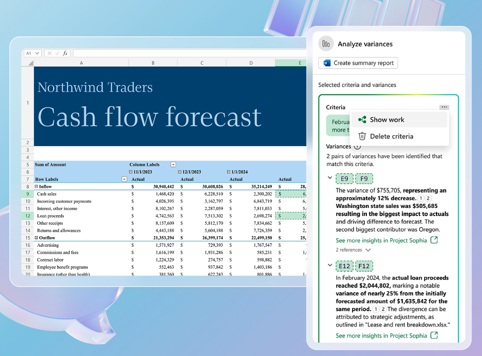Screen dimensions: 482x356
Task: Select Commissions and fees row label
Action: click(58, 253)
